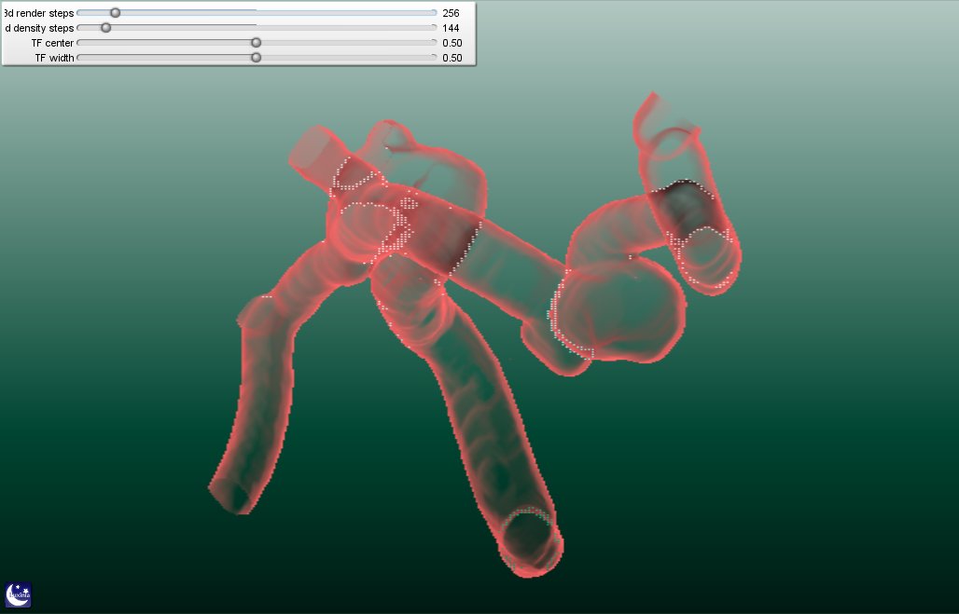
Task: Click the moon logo icon
Action: (18, 594)
